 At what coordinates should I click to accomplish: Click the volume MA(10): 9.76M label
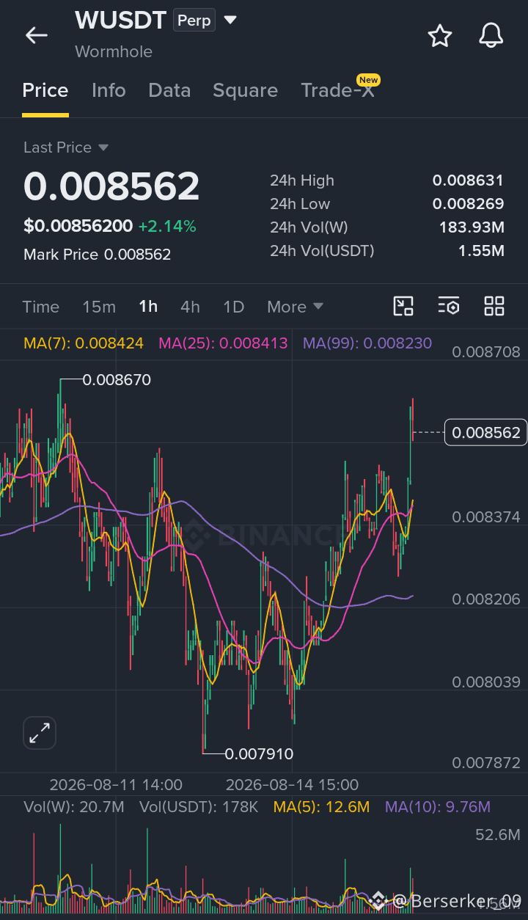[x=438, y=807]
